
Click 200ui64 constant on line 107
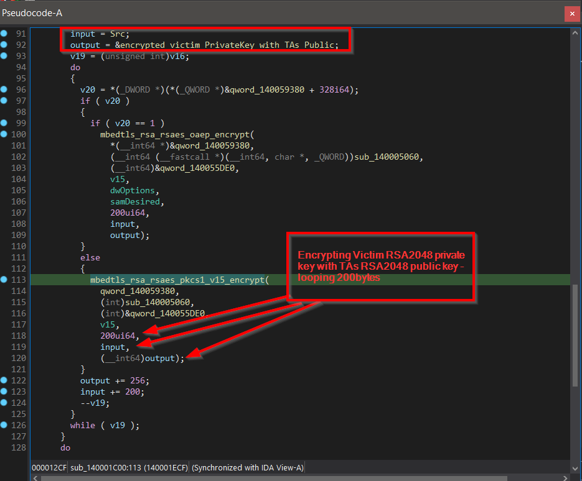(128, 213)
